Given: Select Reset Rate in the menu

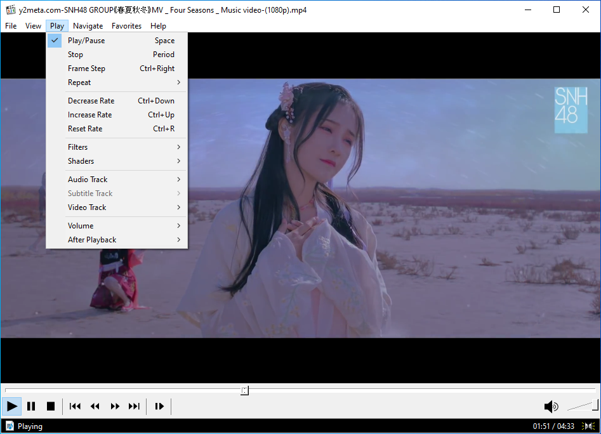Looking at the screenshot, I should tap(85, 129).
